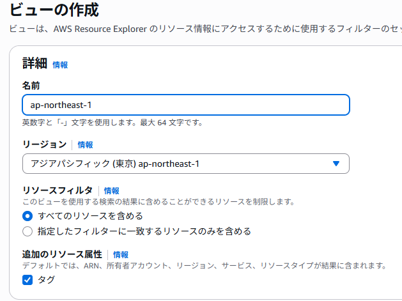Click the 名前 field label
This screenshot has width=402, height=301.
point(31,86)
